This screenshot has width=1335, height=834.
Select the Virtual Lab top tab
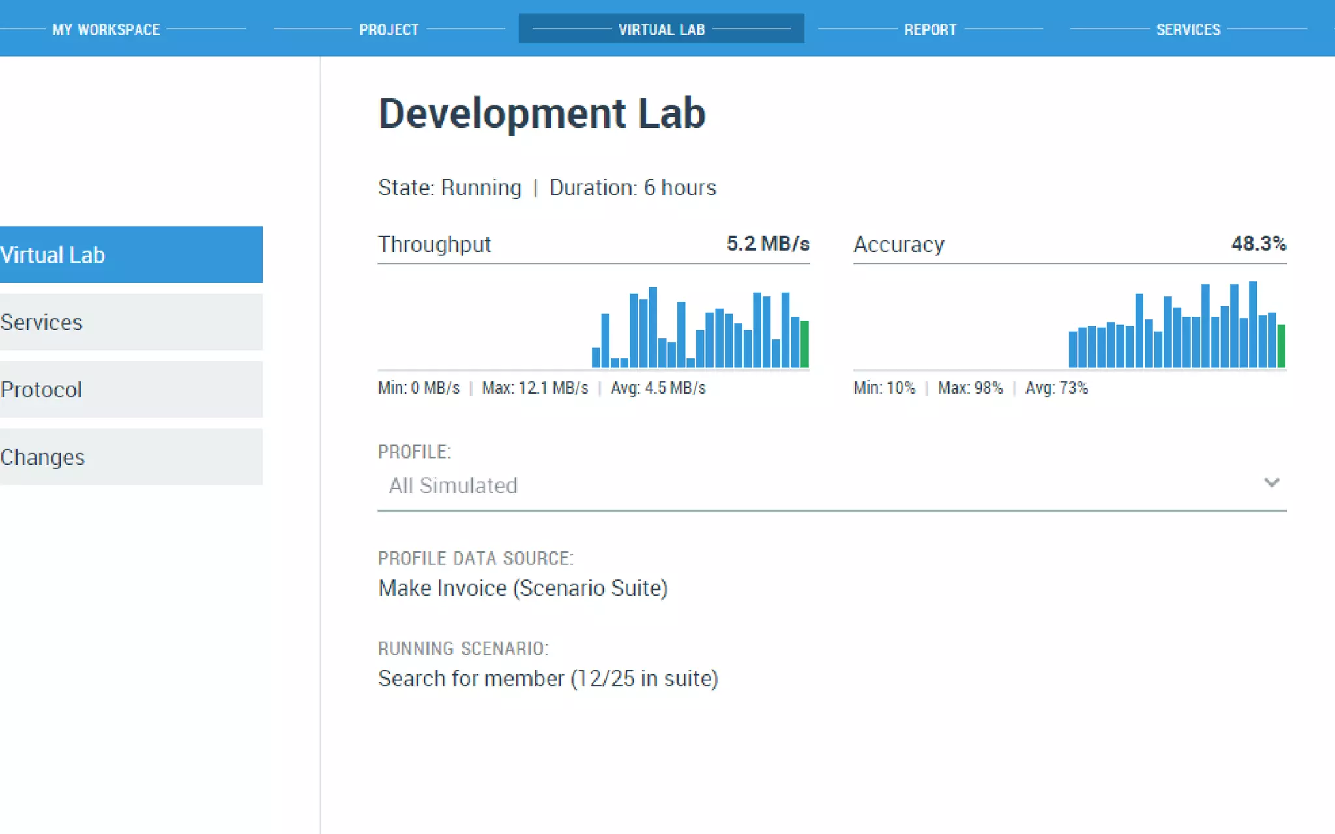pyautogui.click(x=661, y=30)
